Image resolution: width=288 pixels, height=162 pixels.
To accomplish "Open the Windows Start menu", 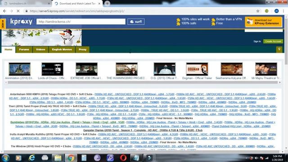I will (x=5, y=158).
